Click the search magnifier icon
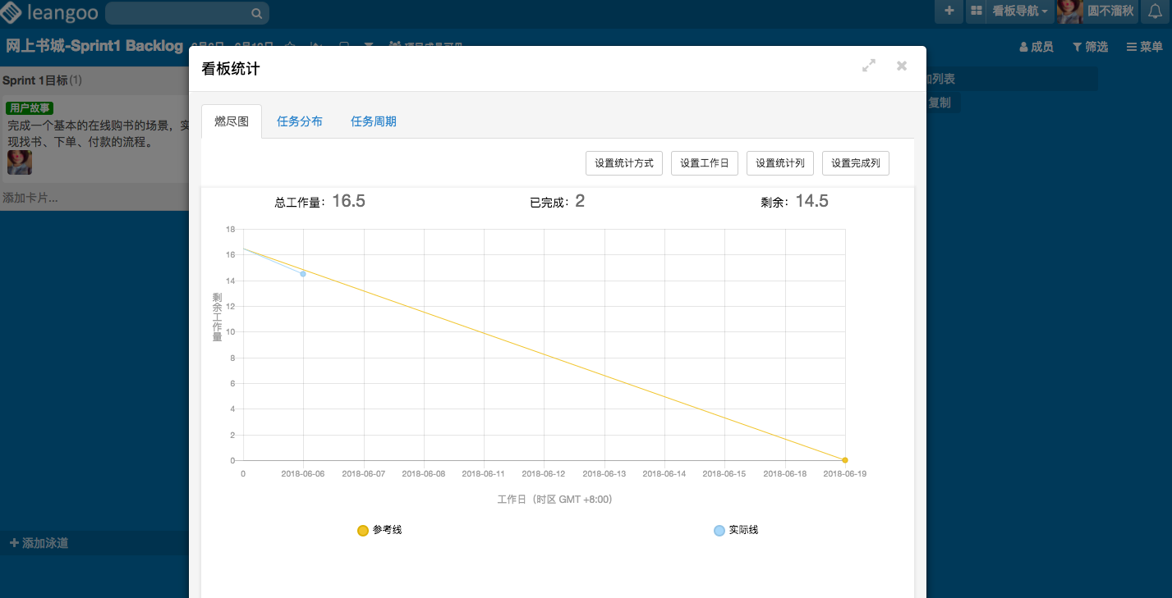Image resolution: width=1172 pixels, height=598 pixels. coord(256,13)
